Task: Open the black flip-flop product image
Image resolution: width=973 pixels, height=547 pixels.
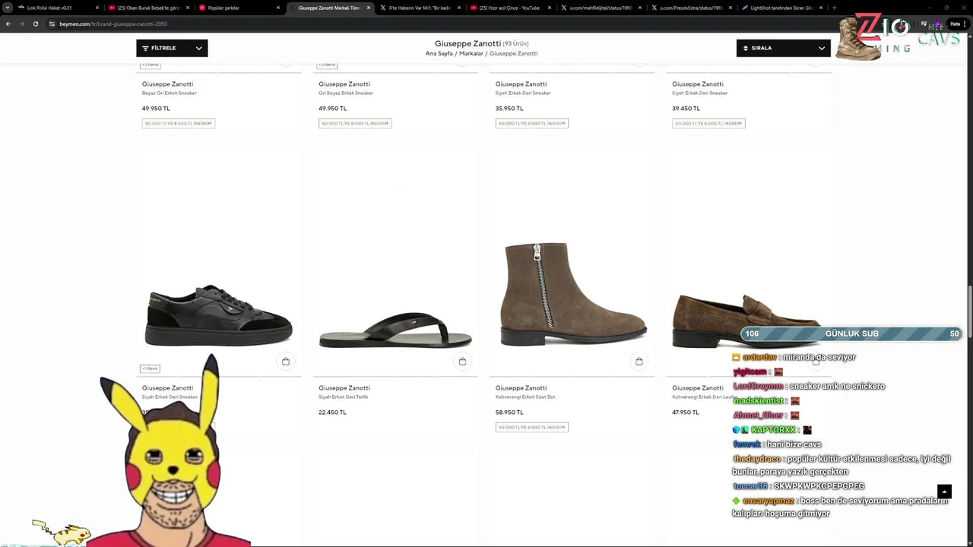Action: click(395, 330)
